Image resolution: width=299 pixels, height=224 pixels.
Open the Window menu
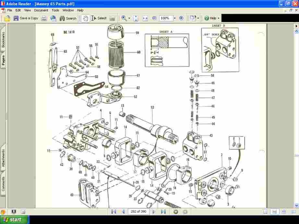68,10
